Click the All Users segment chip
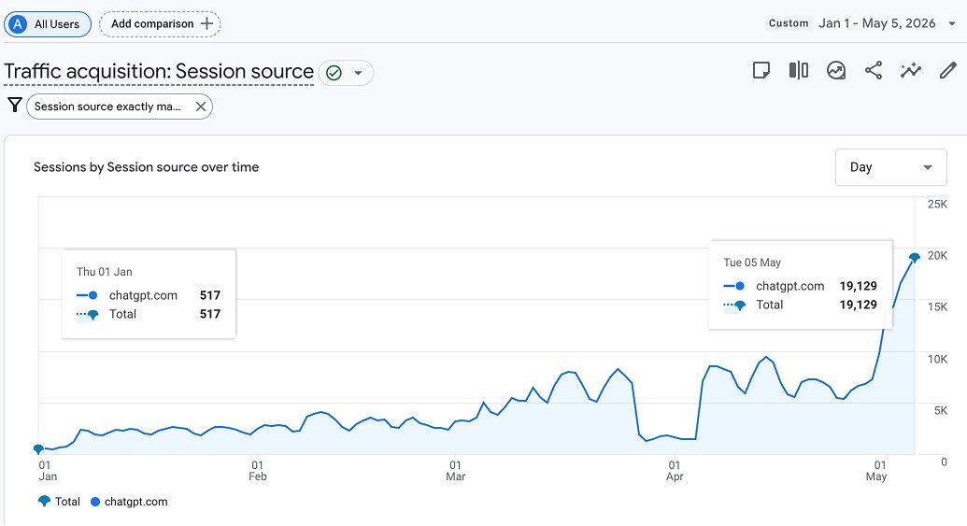The image size is (967, 526). [x=48, y=24]
